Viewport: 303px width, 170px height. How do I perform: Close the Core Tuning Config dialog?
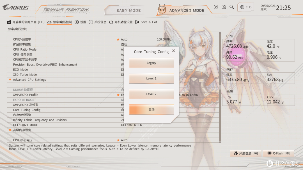click(x=174, y=51)
